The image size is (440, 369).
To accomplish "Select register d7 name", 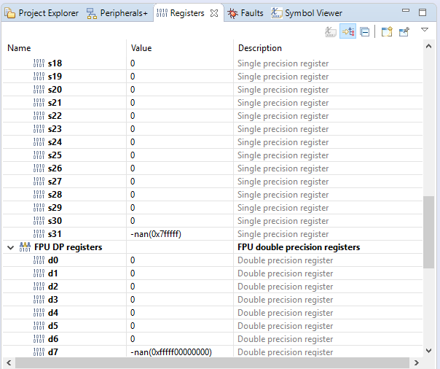I will [x=53, y=352].
